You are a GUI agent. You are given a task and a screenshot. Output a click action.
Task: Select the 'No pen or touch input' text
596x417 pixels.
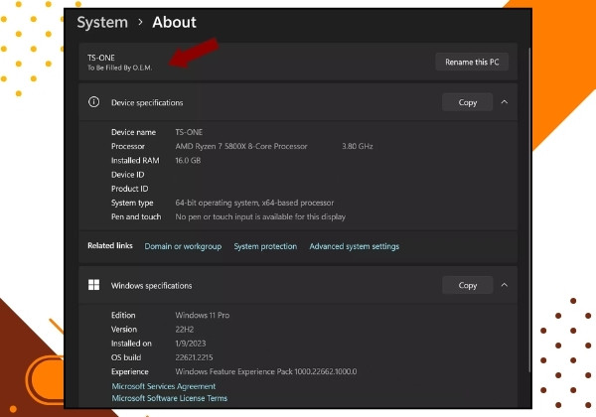click(260, 216)
